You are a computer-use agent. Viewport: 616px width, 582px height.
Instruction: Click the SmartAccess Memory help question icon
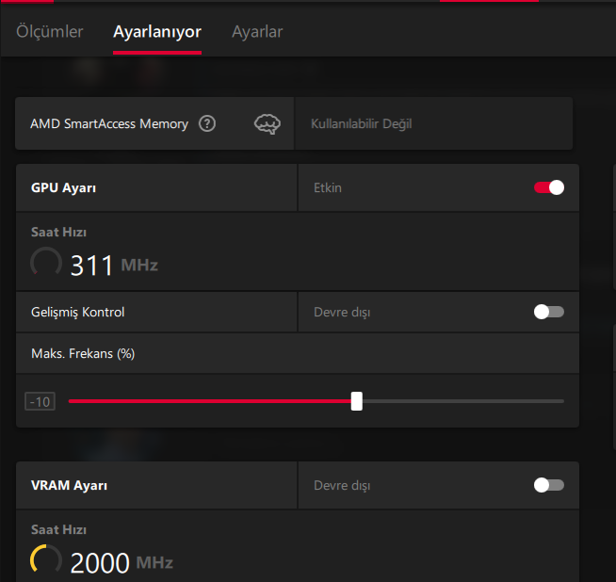pos(207,123)
